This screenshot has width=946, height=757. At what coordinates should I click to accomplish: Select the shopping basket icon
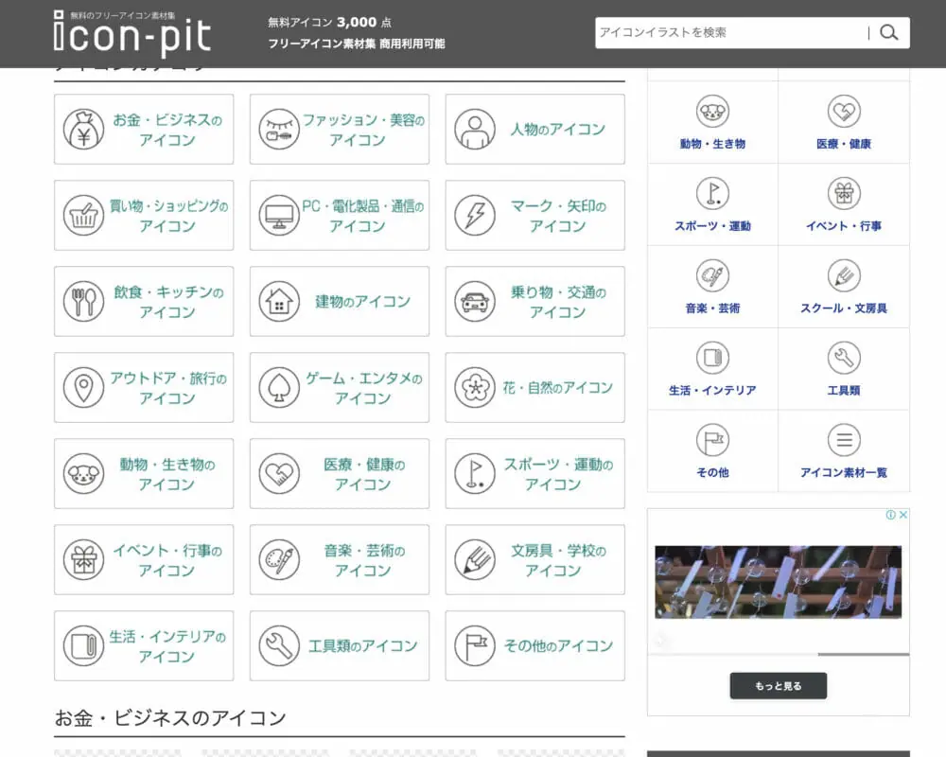pos(83,216)
